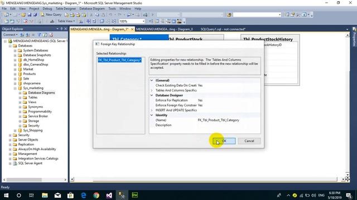Open the Table Designer menu
The height and width of the screenshot is (200, 357).
coord(66,9)
